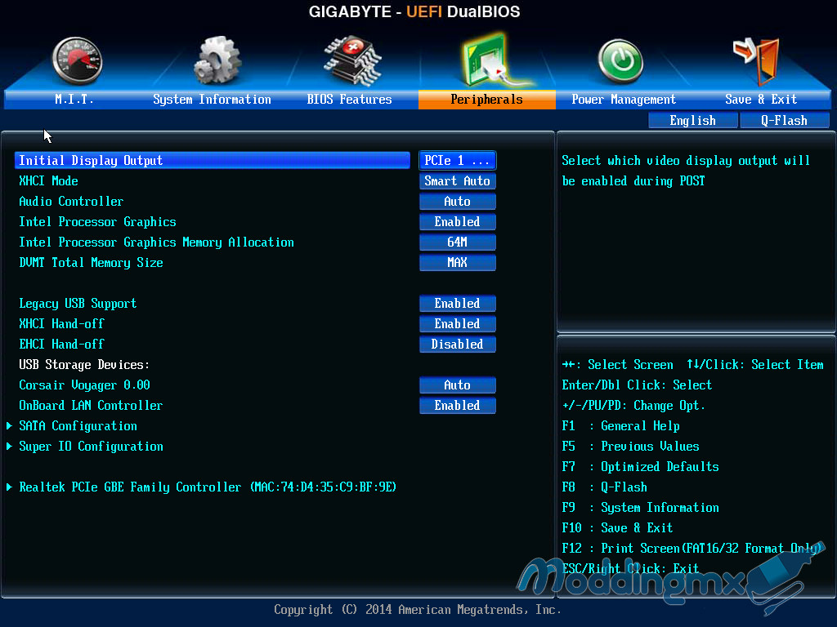Open Realtek PCIe GBE Family Controller entry
Image resolution: width=837 pixels, height=627 pixels.
click(208, 487)
